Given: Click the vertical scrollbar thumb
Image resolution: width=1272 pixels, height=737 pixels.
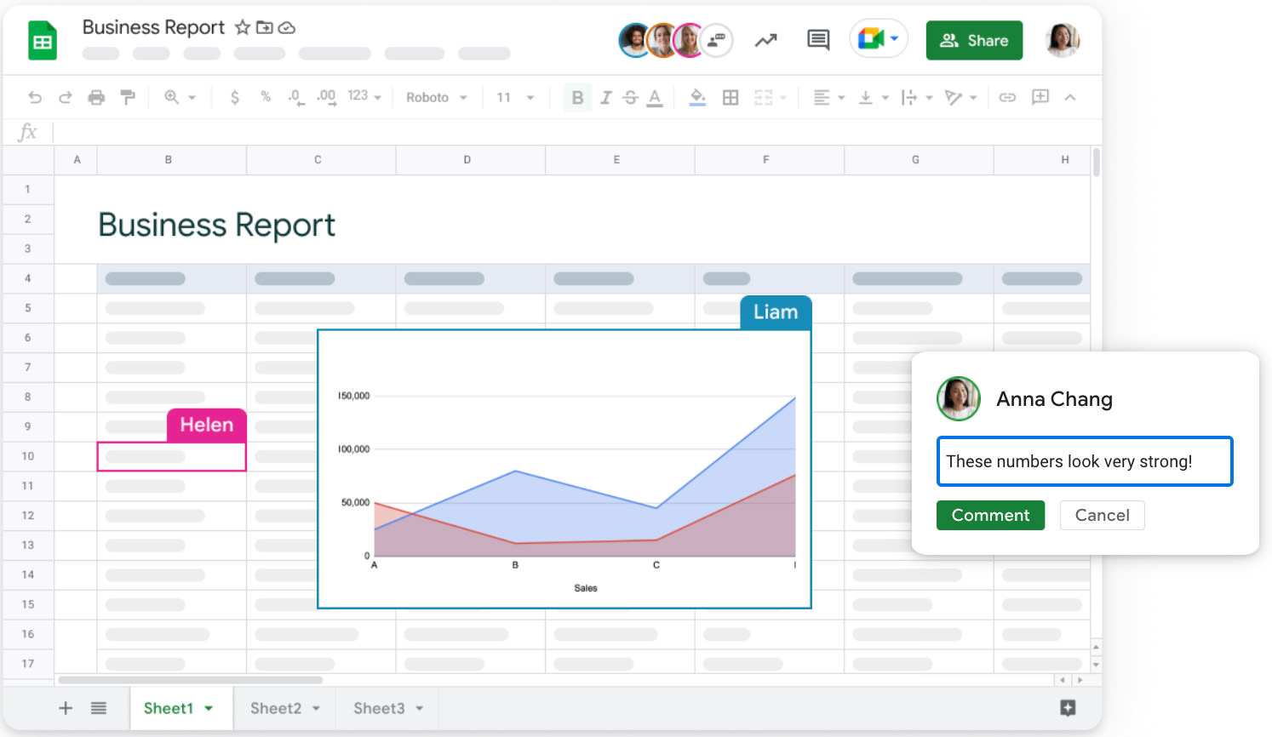Looking at the screenshot, I should [x=1097, y=162].
